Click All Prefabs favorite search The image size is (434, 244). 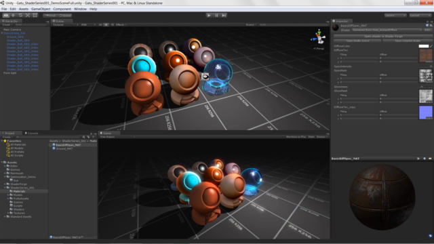[x=17, y=152]
